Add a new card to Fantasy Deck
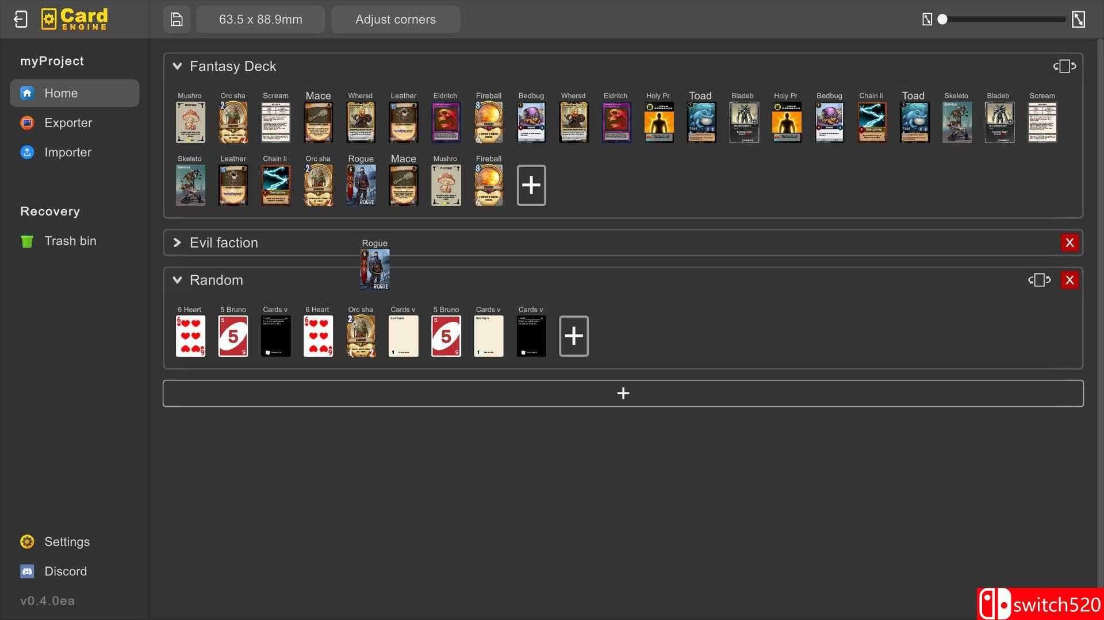The image size is (1104, 620). coord(531,185)
